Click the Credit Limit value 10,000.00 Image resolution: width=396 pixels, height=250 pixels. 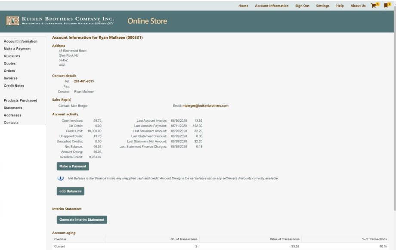click(x=94, y=131)
